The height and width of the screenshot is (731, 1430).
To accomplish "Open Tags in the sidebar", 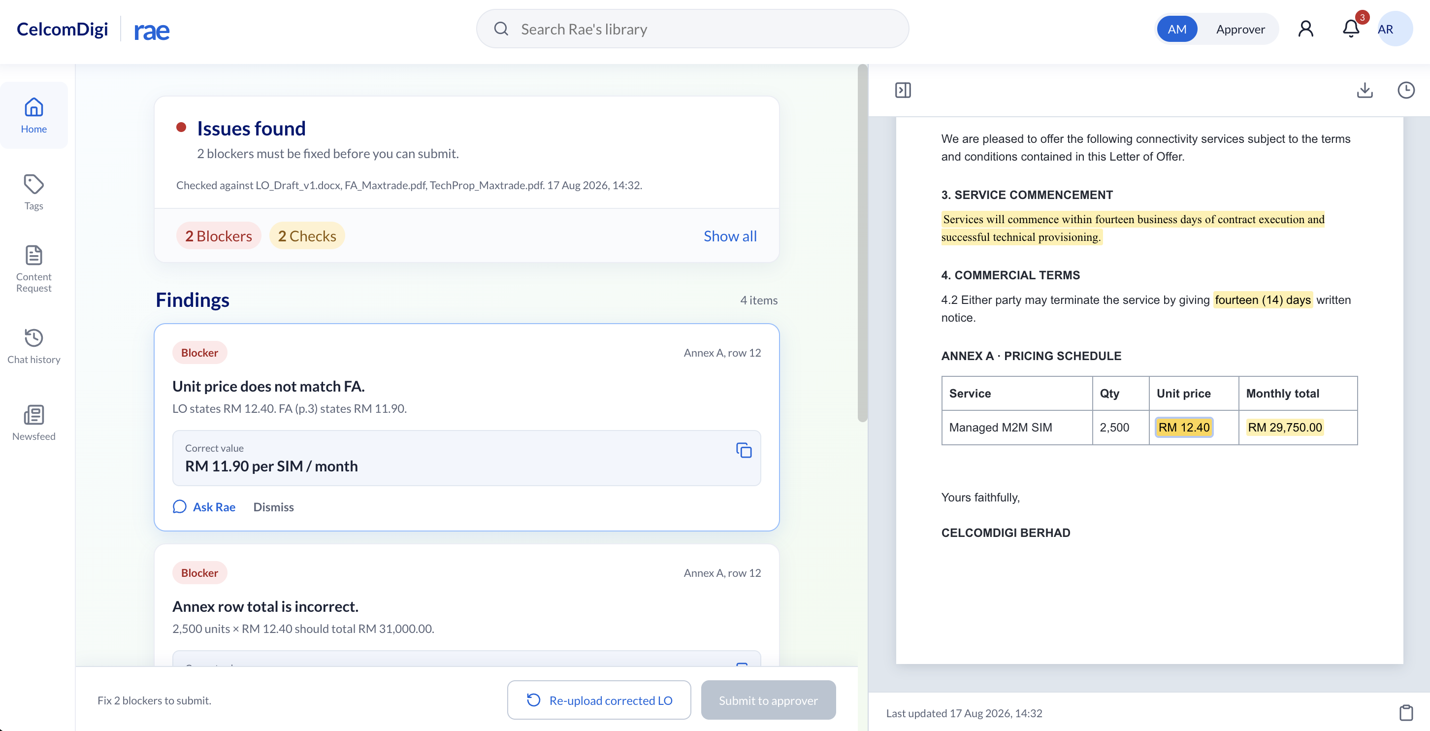I will coord(34,192).
